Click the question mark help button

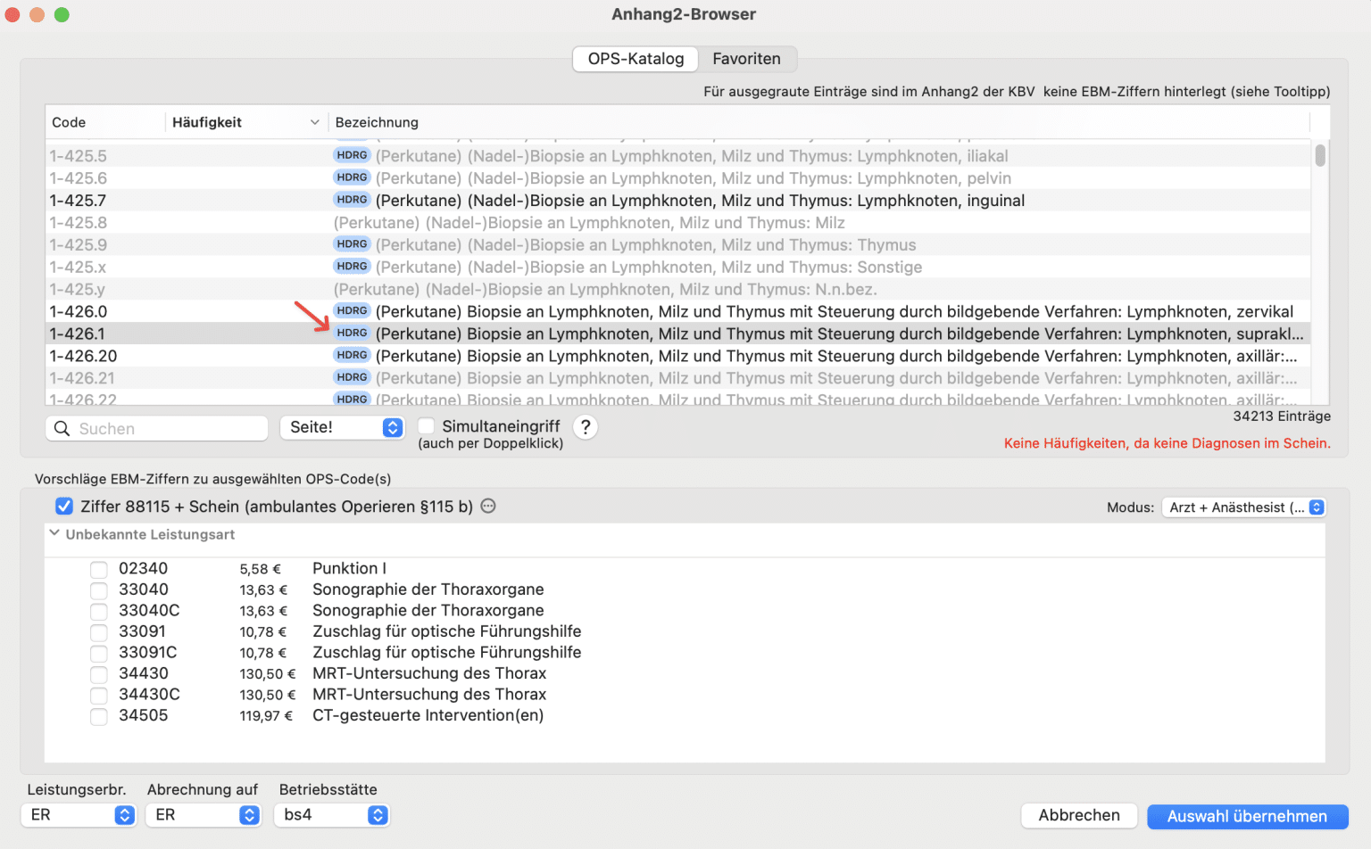pos(586,427)
